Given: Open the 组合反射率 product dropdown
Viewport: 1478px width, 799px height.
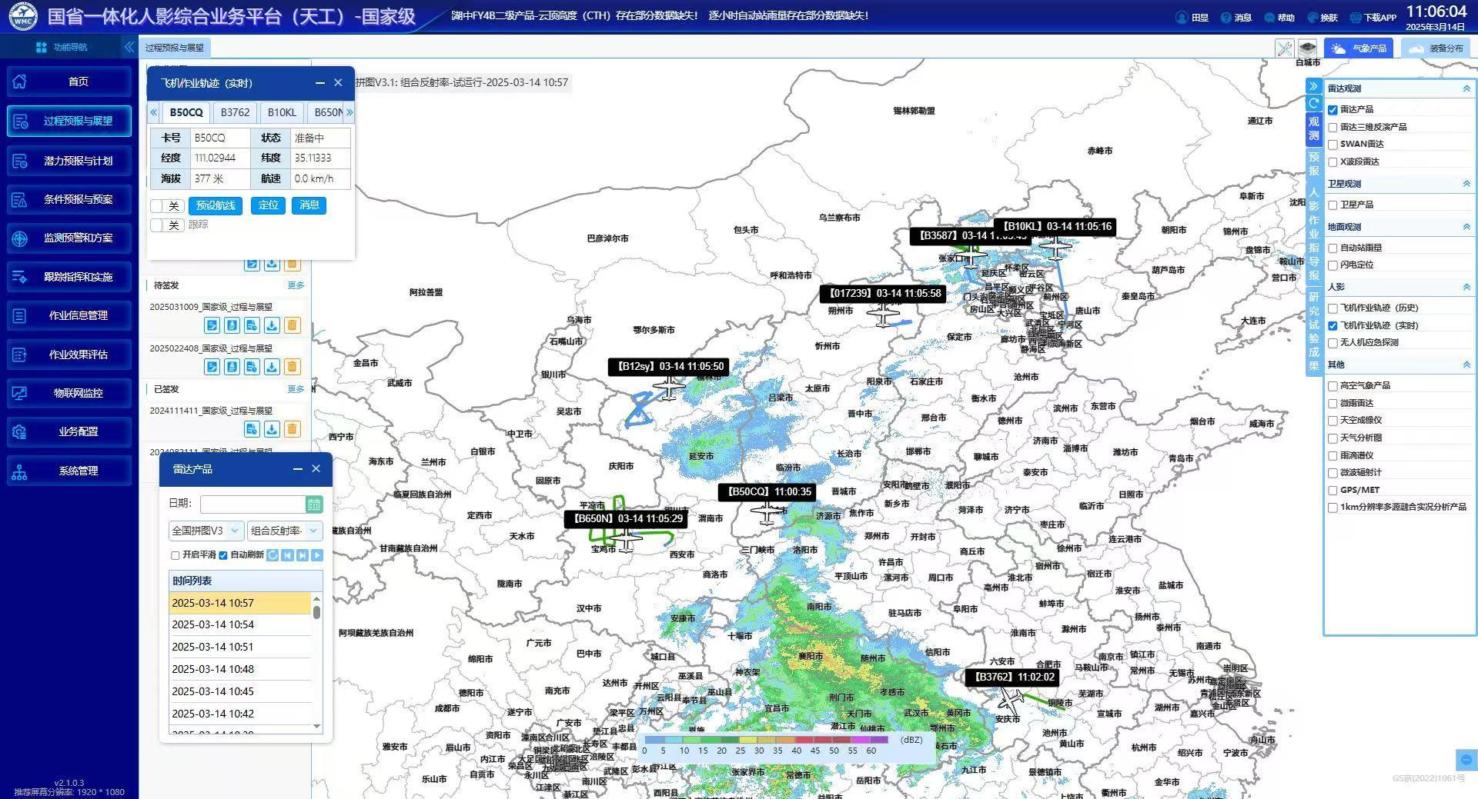Looking at the screenshot, I should pos(283,531).
